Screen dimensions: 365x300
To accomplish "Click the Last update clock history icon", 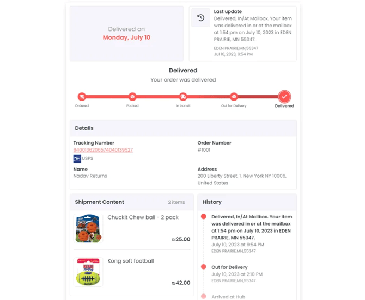I will (200, 18).
